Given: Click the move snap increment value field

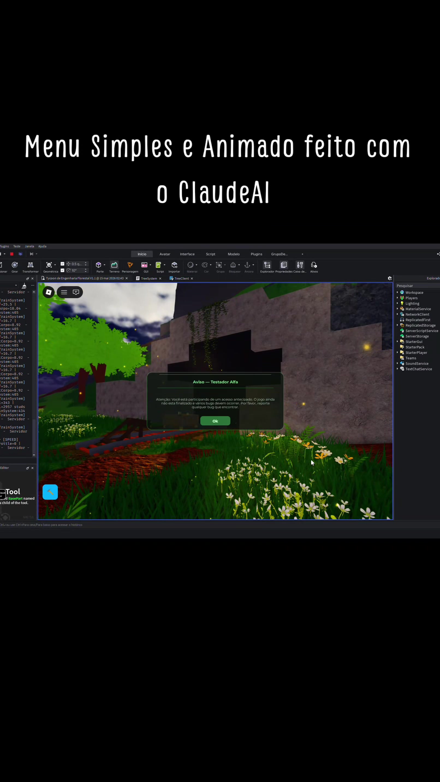Looking at the screenshot, I should 77,264.
